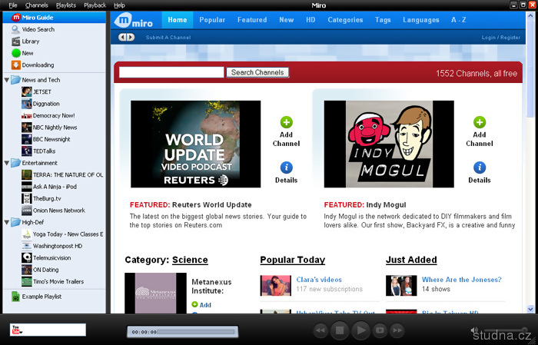This screenshot has height=345, width=538.
Task: Open the Channels menu
Action: (x=36, y=5)
